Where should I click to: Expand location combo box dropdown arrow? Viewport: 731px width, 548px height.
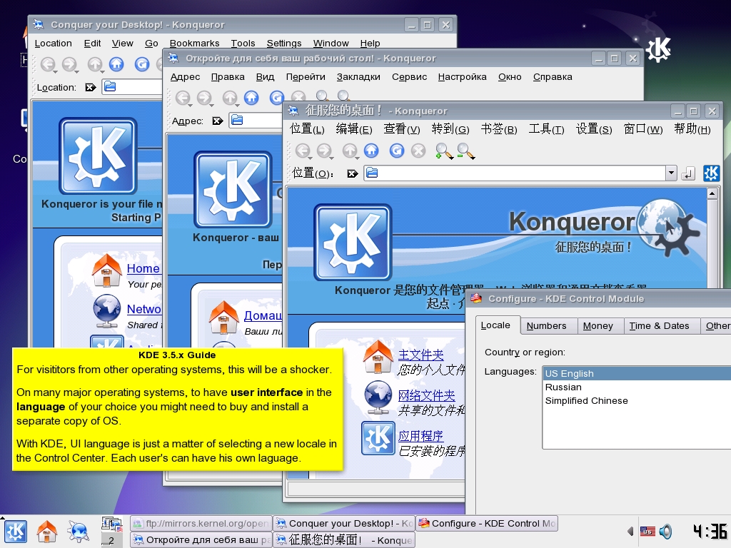(x=670, y=173)
